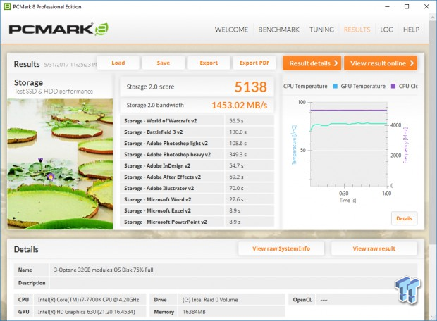Viewport: 437px width, 321px height.
Task: Minimize the PCMark 8 window
Action: click(388, 6)
